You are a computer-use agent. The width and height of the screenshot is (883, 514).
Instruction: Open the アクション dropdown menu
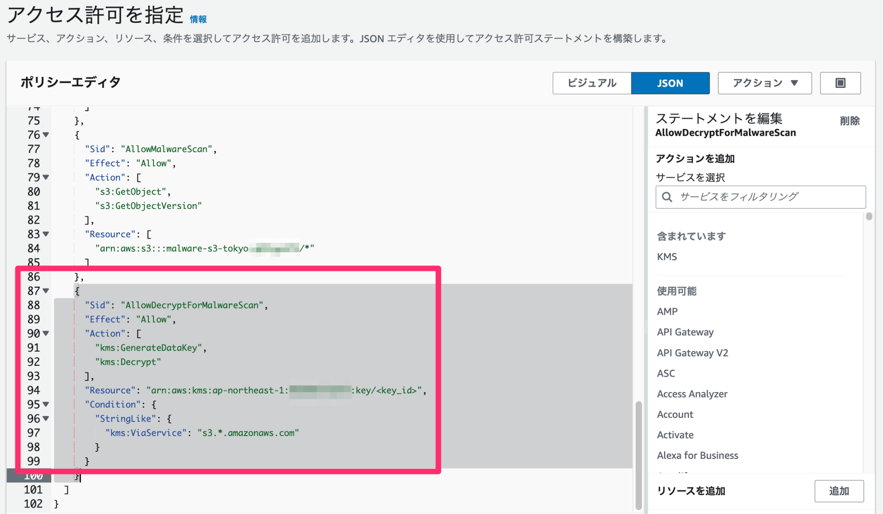[x=764, y=83]
